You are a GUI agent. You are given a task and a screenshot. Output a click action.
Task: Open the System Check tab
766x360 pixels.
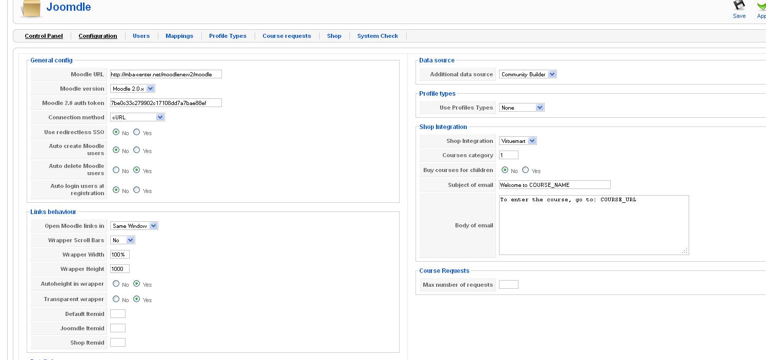(378, 36)
